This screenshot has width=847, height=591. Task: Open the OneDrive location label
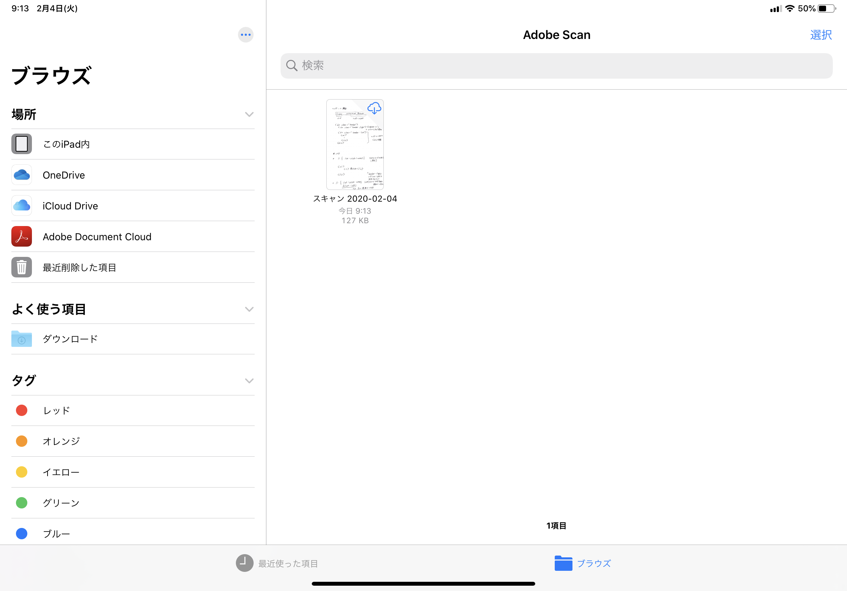pos(64,175)
